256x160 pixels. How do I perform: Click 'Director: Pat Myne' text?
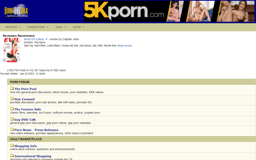coord(34,42)
